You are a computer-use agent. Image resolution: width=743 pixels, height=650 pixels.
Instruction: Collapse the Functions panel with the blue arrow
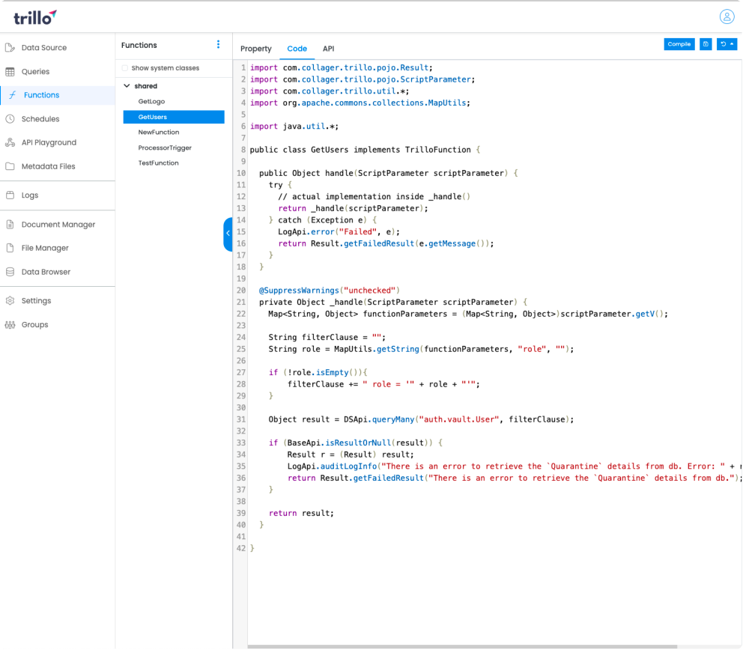[x=228, y=234]
